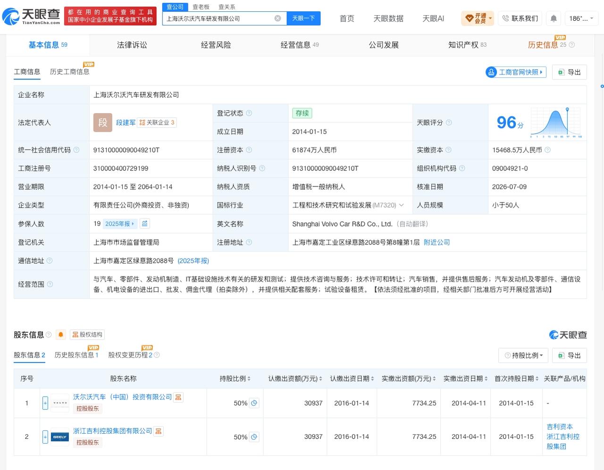This screenshot has width=604, height=470.
Task: Open the 股权结构 button
Action: pos(87,335)
